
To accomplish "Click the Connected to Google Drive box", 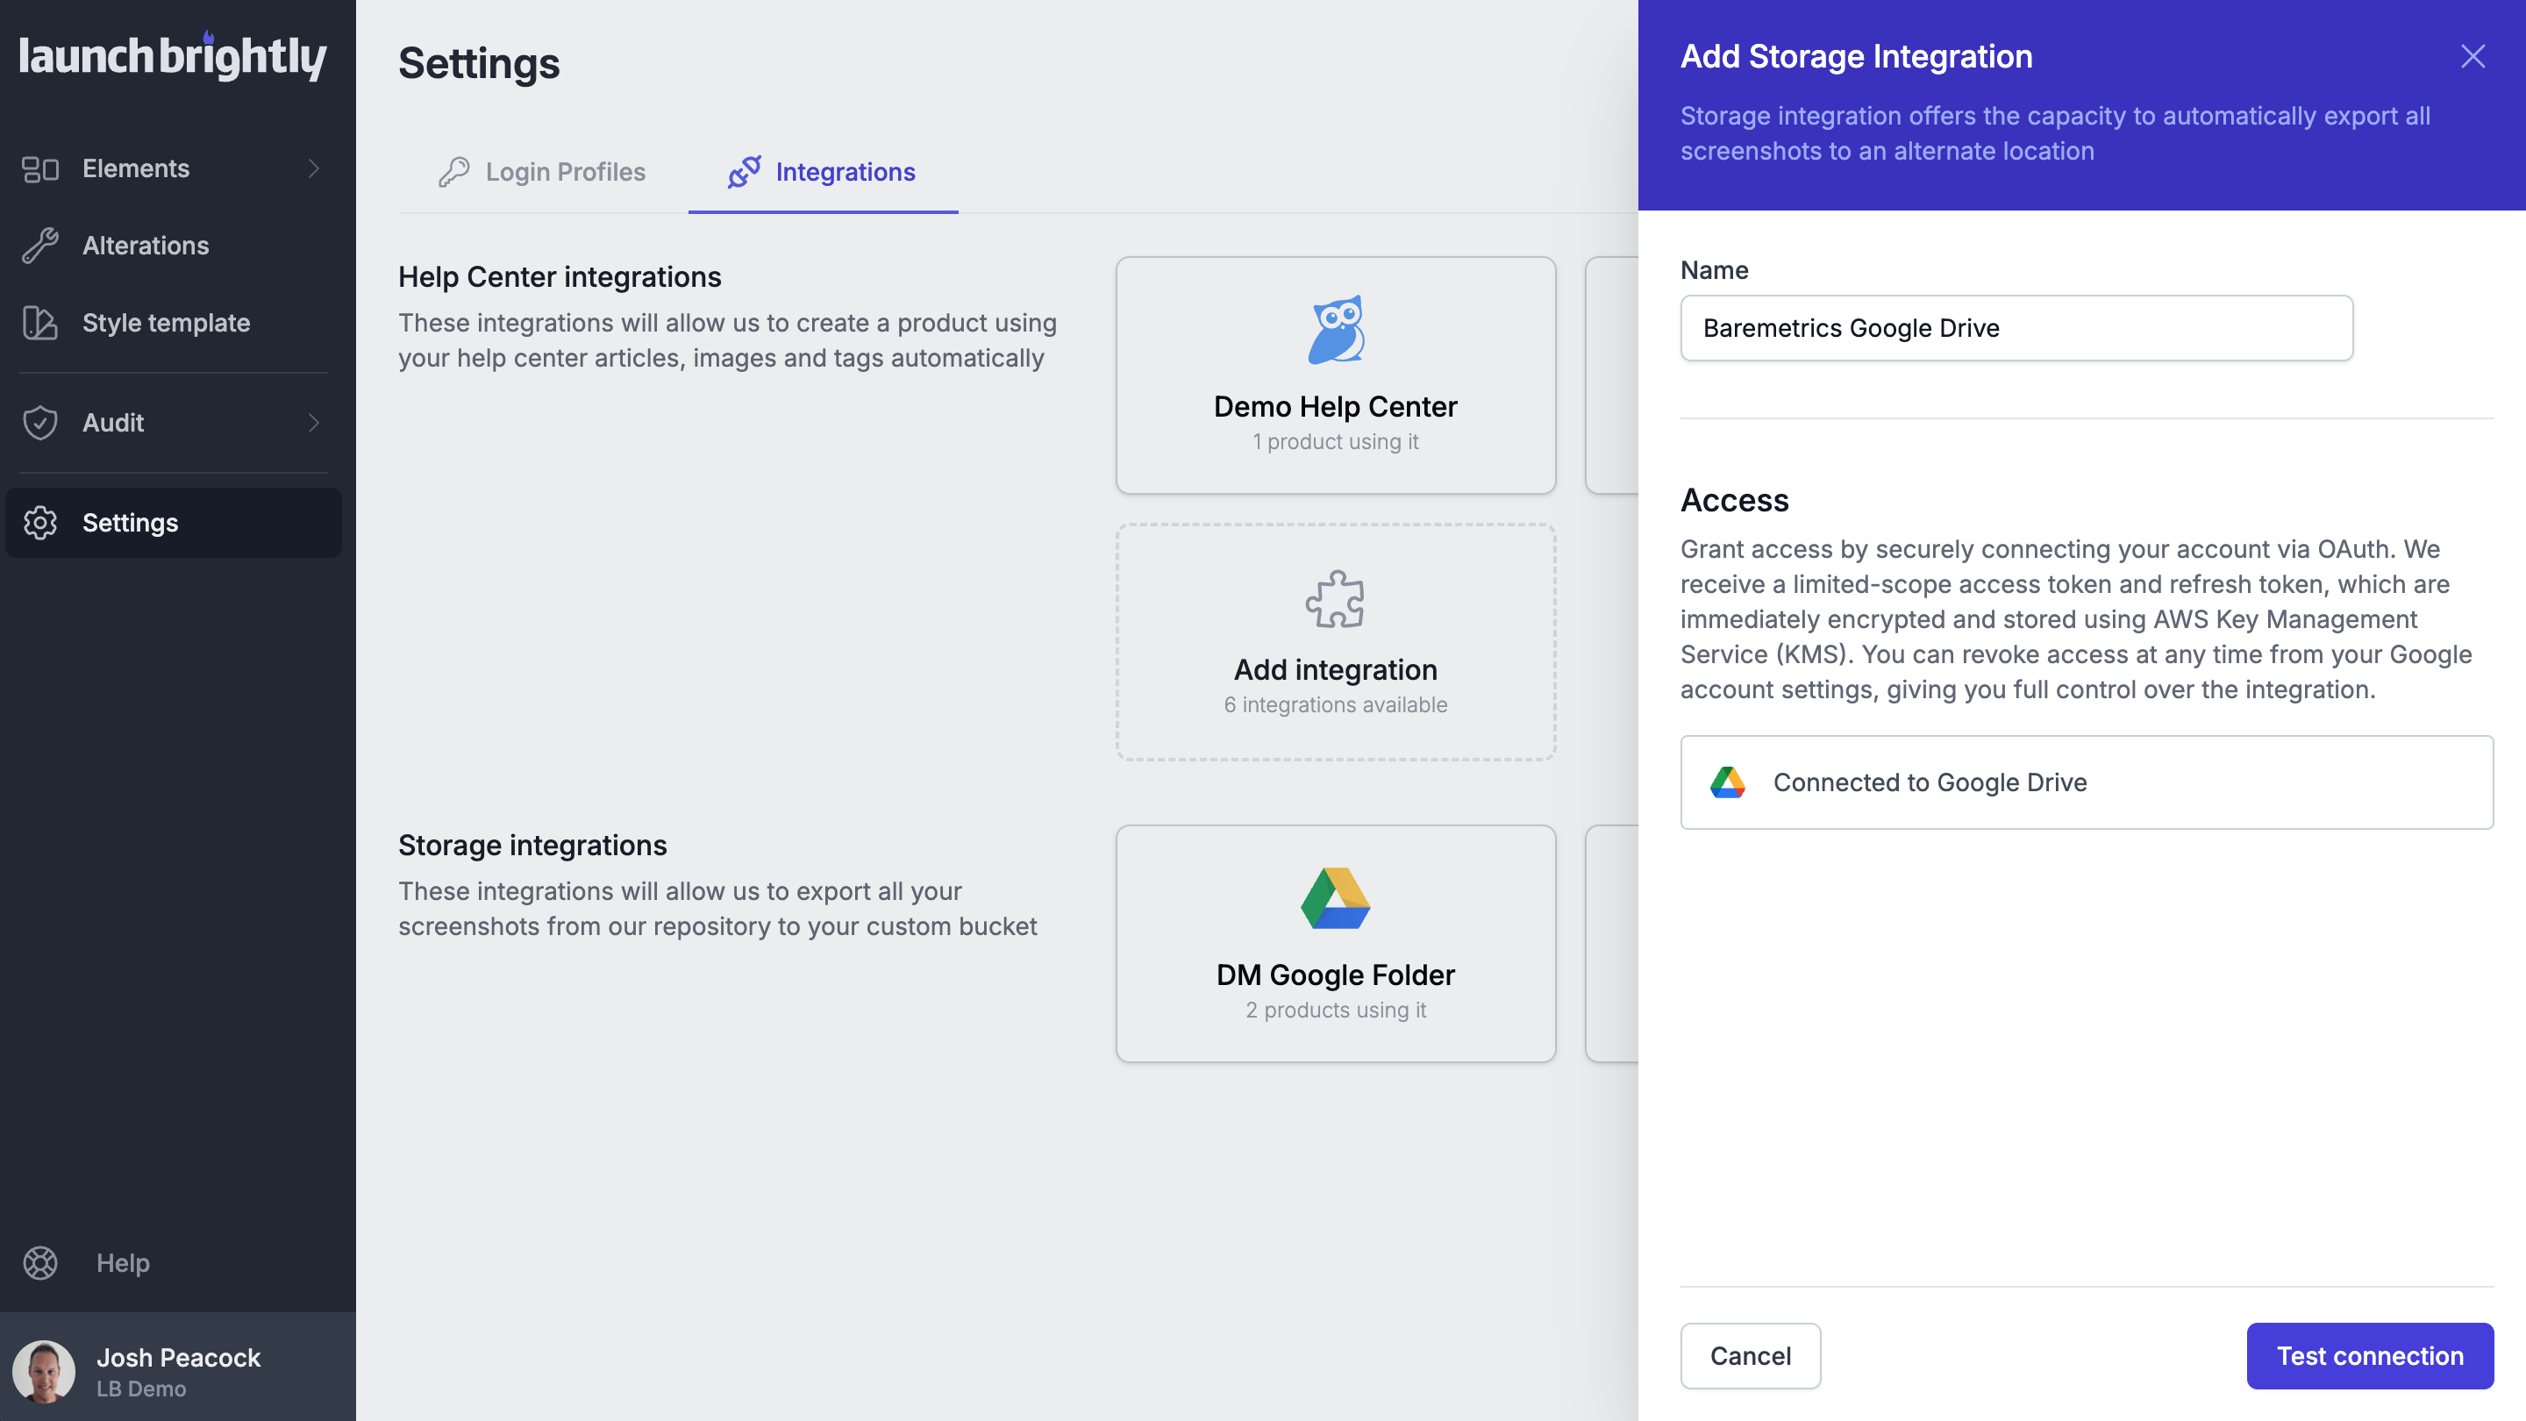I will click(x=2086, y=782).
